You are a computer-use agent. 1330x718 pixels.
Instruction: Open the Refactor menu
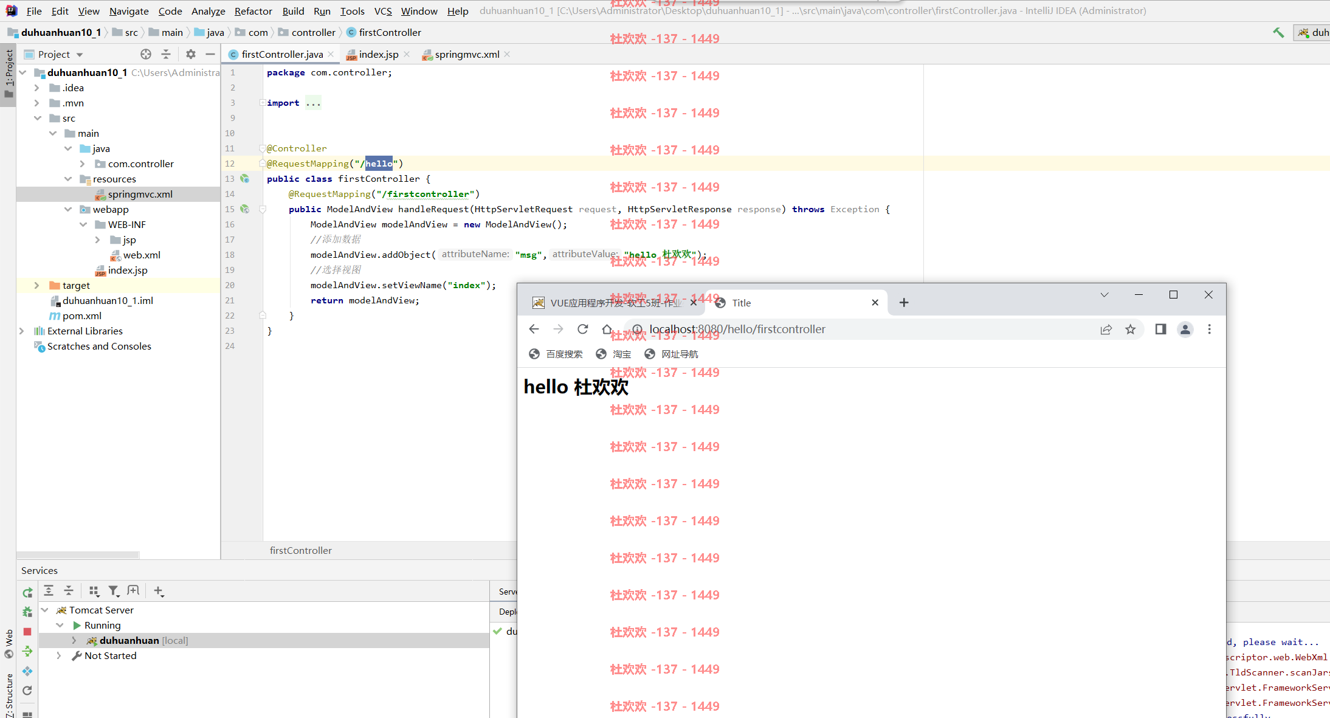click(253, 11)
